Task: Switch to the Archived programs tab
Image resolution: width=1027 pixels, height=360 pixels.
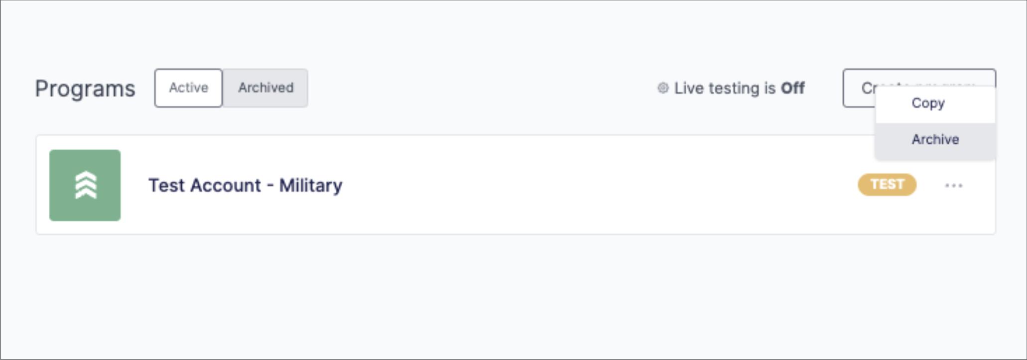Action: coord(265,88)
